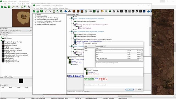Click Cancel in Configure Condition dialog
Screen dimensions: 176x99
click(139, 89)
